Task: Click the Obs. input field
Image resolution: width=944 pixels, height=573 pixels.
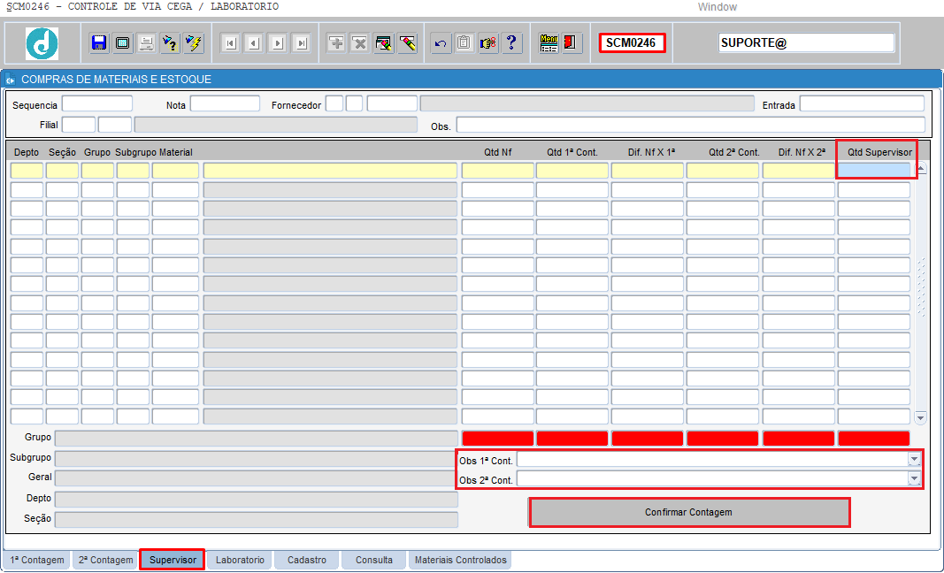Action: [x=691, y=125]
